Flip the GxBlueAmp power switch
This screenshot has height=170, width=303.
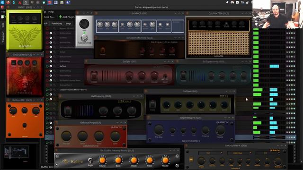(x=68, y=110)
